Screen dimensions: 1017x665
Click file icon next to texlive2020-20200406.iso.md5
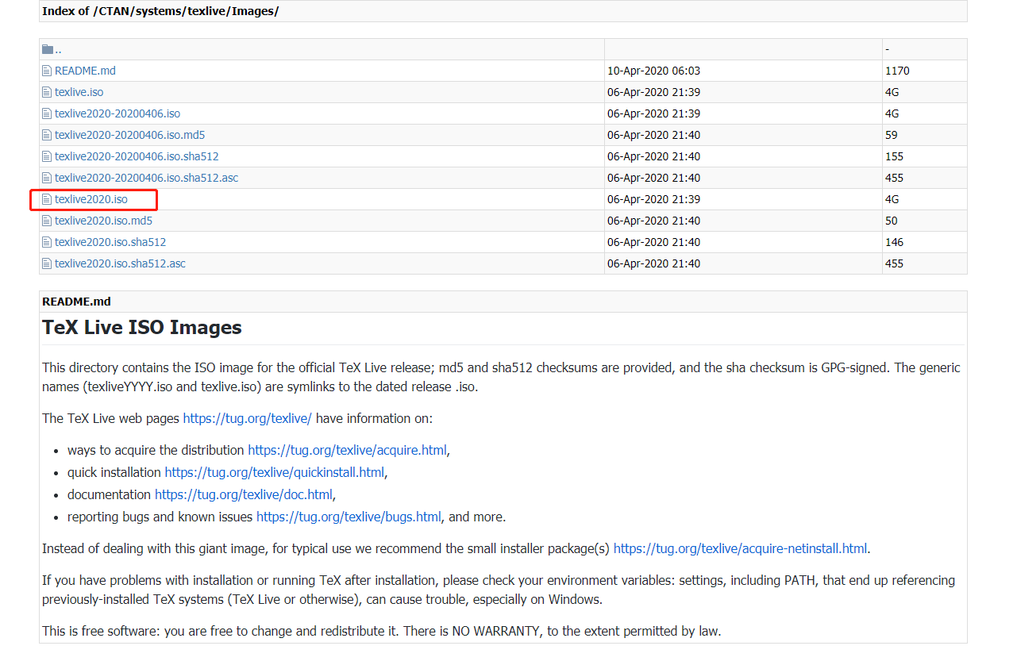pyautogui.click(x=47, y=135)
